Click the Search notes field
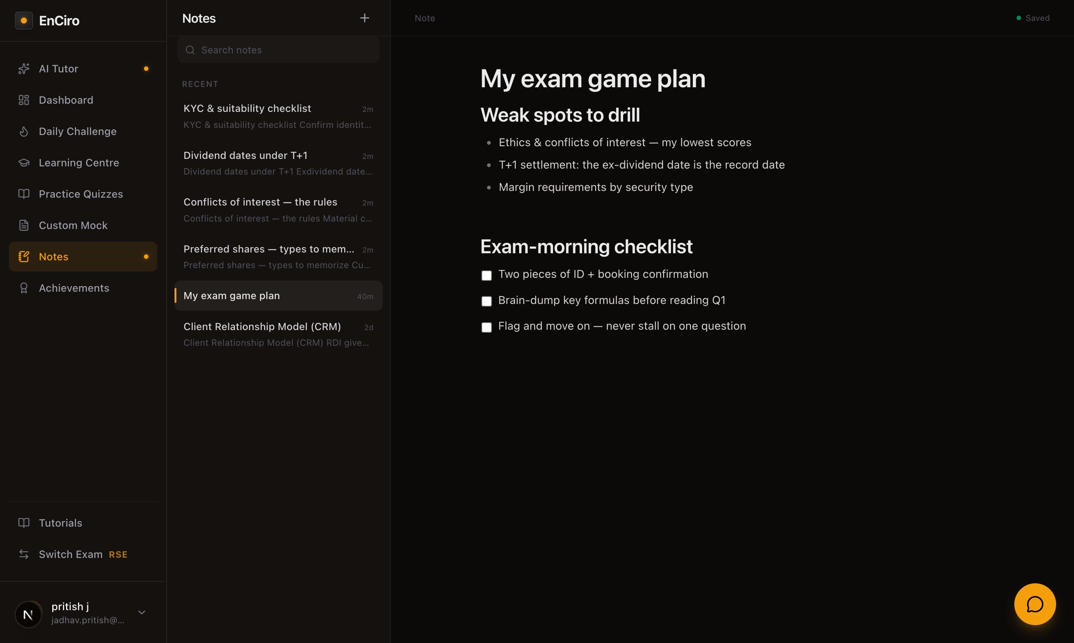This screenshot has width=1074, height=643. pyautogui.click(x=278, y=50)
